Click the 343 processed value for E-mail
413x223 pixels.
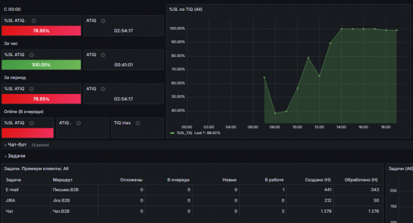[375, 190]
